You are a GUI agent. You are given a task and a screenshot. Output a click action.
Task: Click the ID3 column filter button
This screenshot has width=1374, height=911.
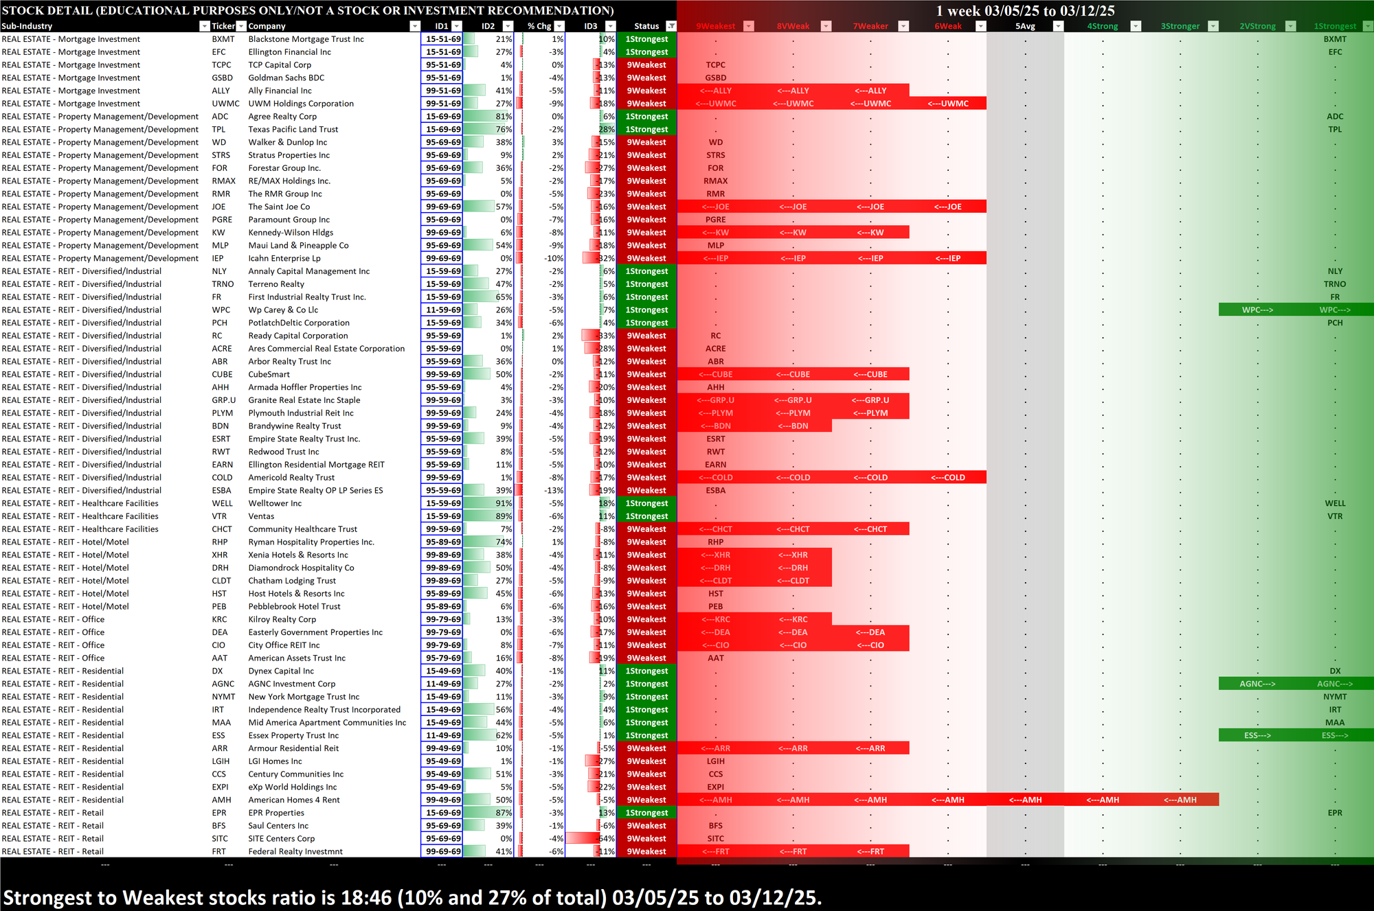(609, 26)
